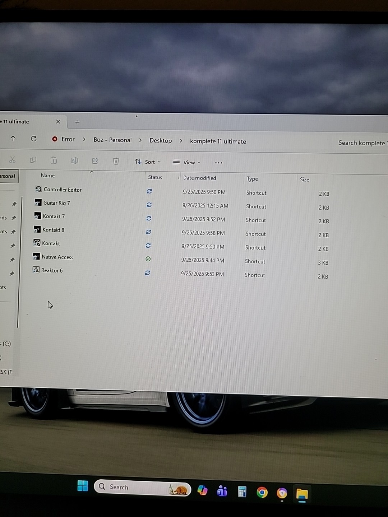
Task: Click the Copy toolbar icon
Action: (x=33, y=160)
